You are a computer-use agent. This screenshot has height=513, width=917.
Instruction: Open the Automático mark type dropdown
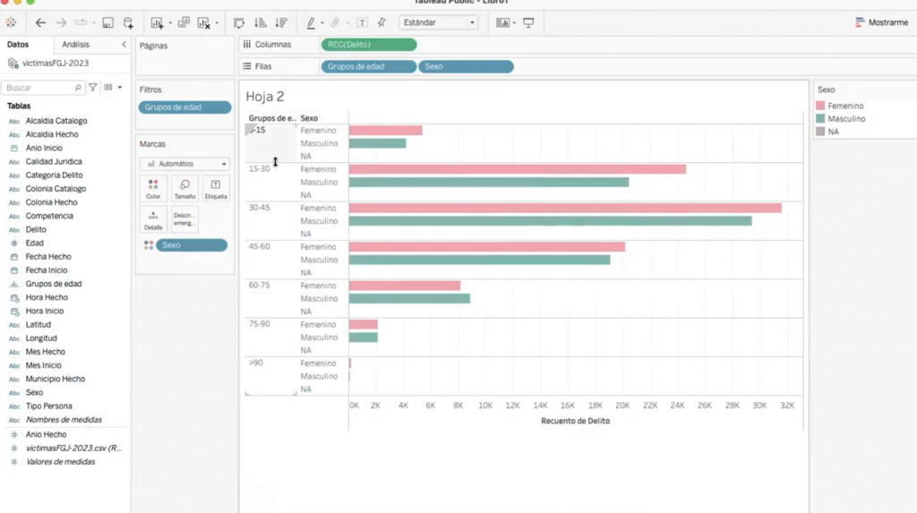184,164
